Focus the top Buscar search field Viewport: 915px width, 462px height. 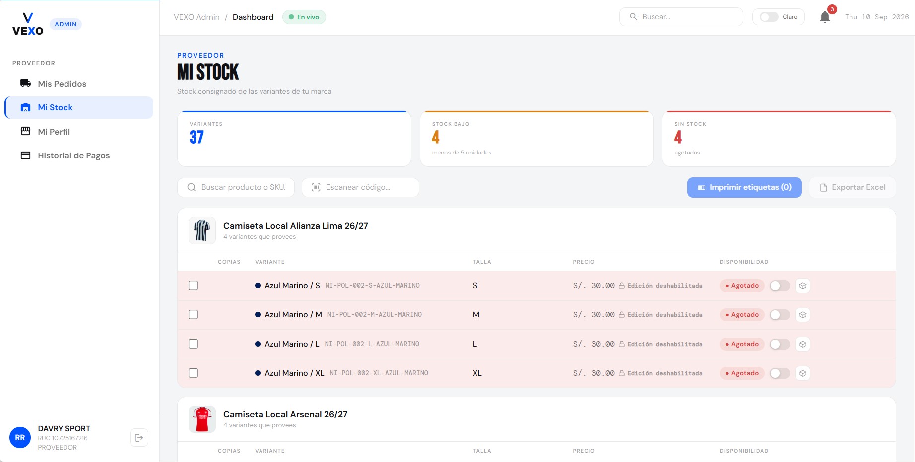coord(681,17)
